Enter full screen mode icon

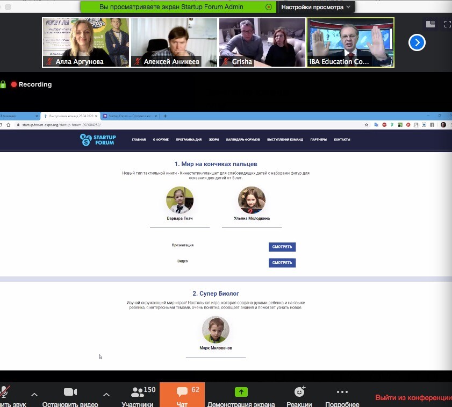pos(447,24)
